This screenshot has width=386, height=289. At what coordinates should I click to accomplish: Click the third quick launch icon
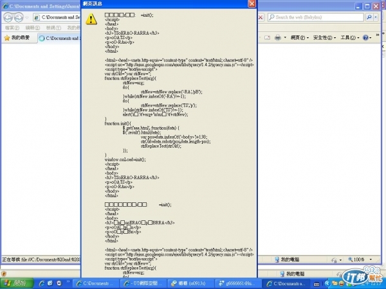click(x=59, y=283)
